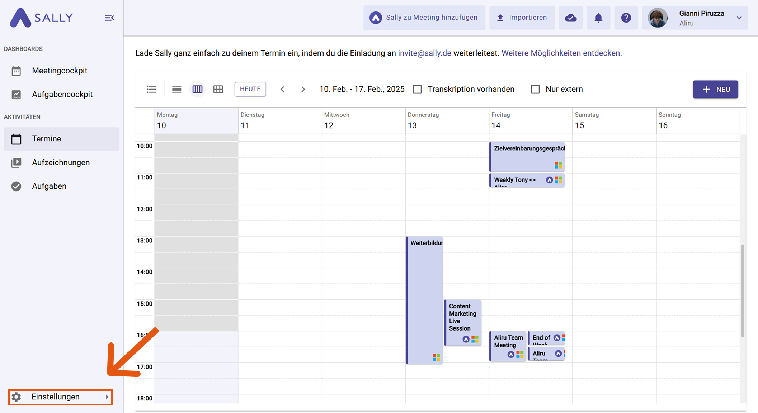The image size is (758, 413).
Task: Switch to month grid view icon
Action: [x=218, y=89]
